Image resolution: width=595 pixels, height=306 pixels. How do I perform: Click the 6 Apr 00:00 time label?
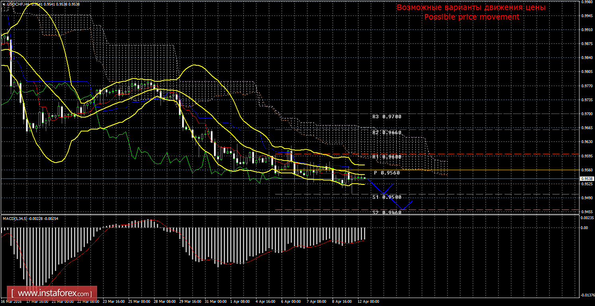click(292, 302)
